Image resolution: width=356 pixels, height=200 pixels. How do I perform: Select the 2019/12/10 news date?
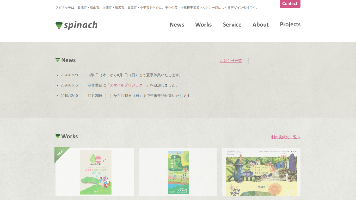point(69,96)
